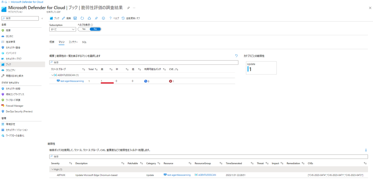
Task: Open セキュリティ ソリューション in sidebar
Action: (x=16, y=130)
